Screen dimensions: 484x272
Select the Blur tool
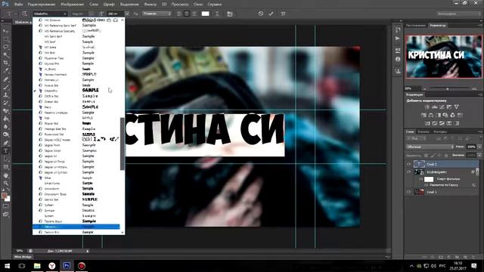tap(6, 127)
